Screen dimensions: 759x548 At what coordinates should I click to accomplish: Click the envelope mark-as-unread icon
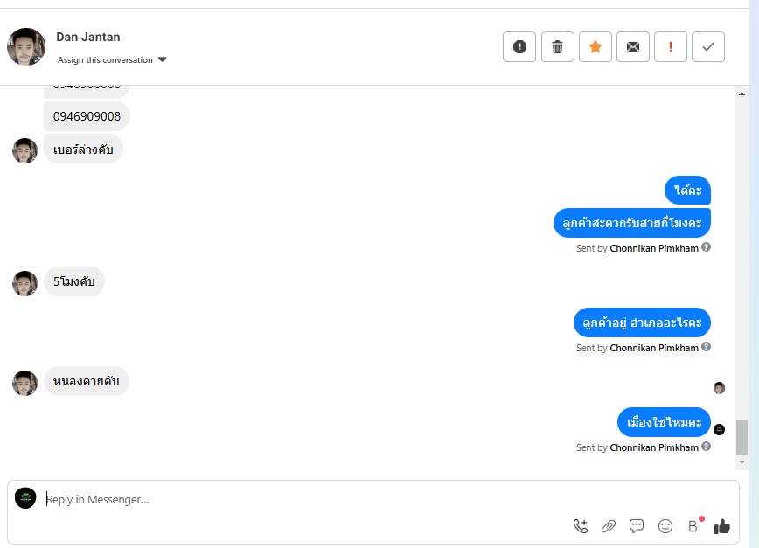632,47
